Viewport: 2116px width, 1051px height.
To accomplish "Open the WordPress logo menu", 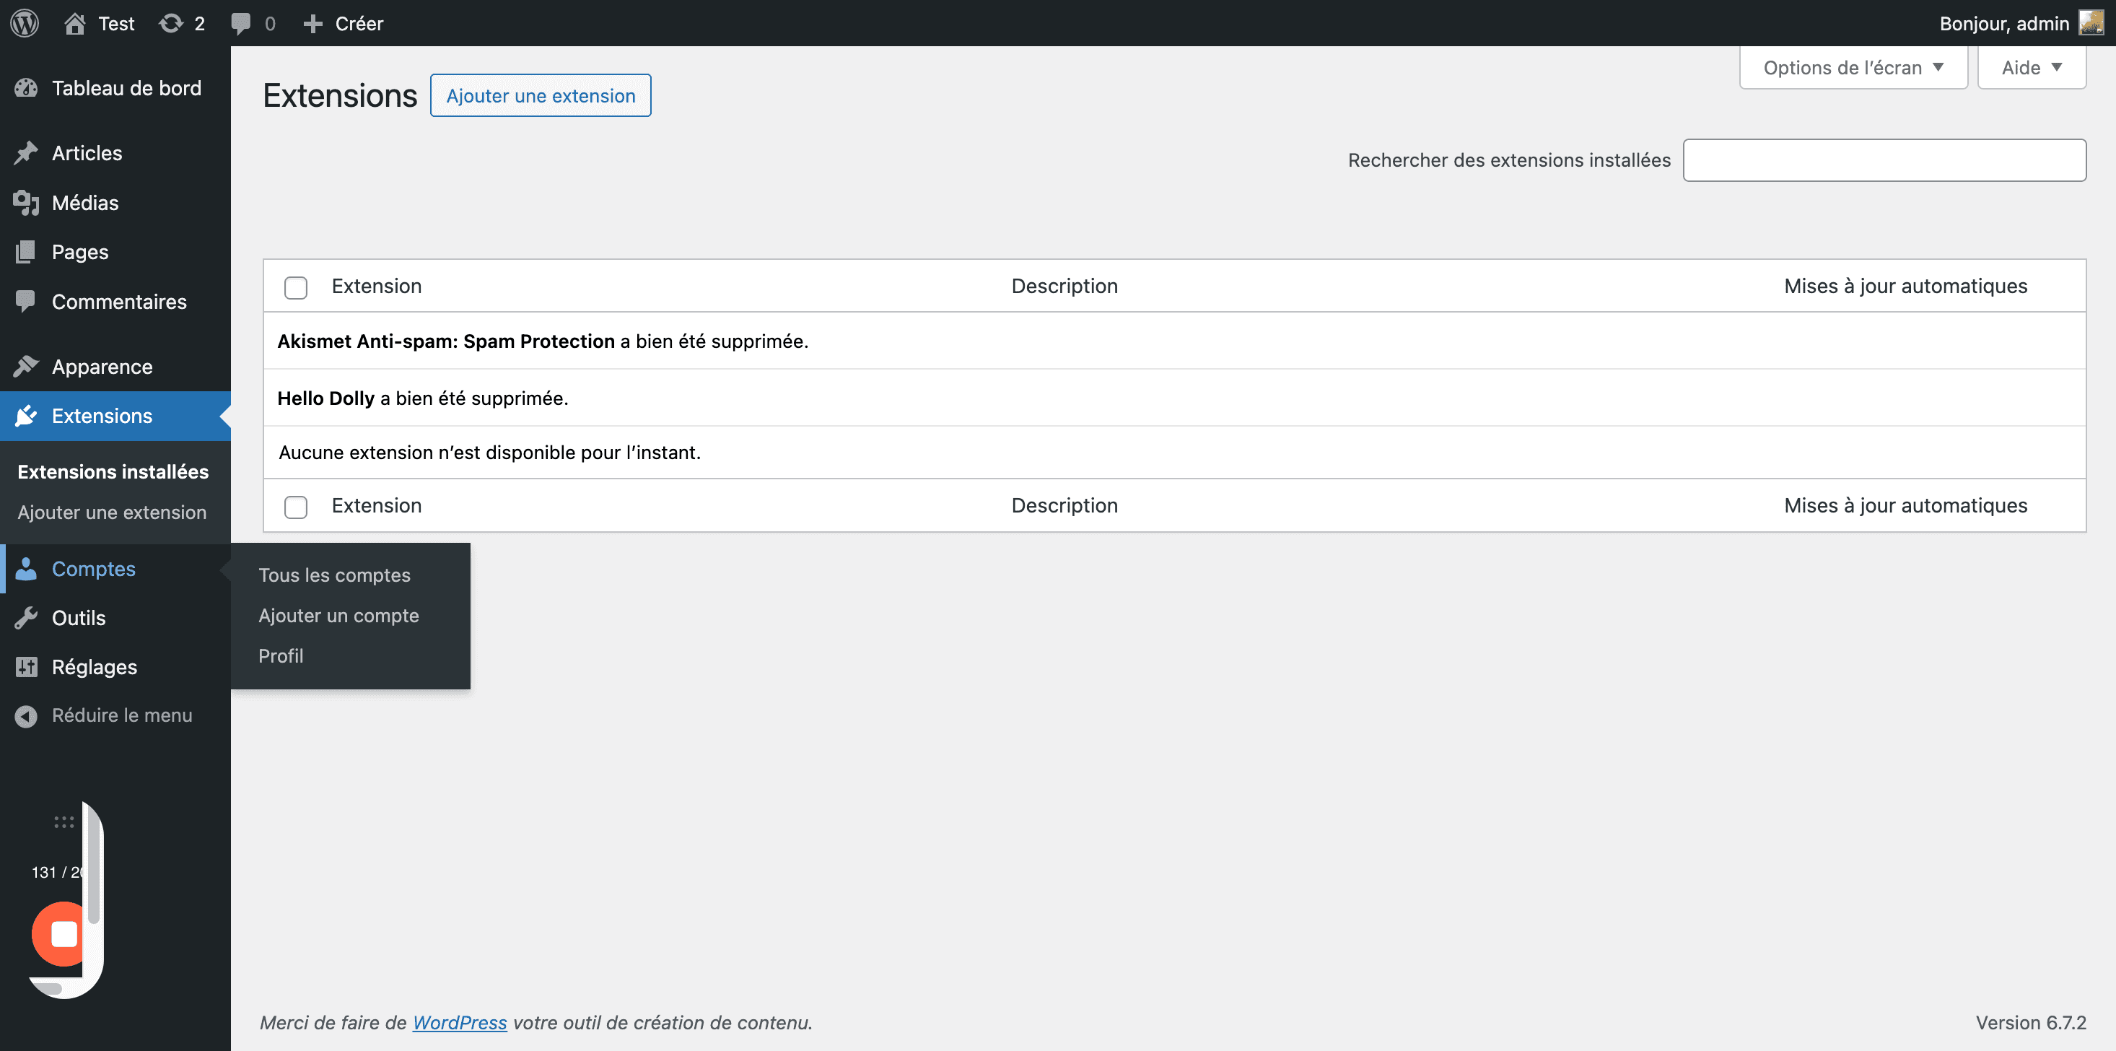I will pyautogui.click(x=25, y=23).
